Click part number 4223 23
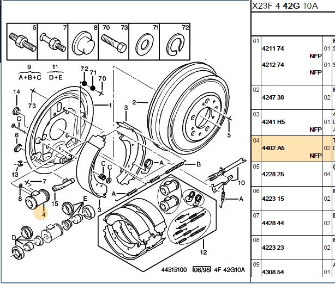 (273, 248)
